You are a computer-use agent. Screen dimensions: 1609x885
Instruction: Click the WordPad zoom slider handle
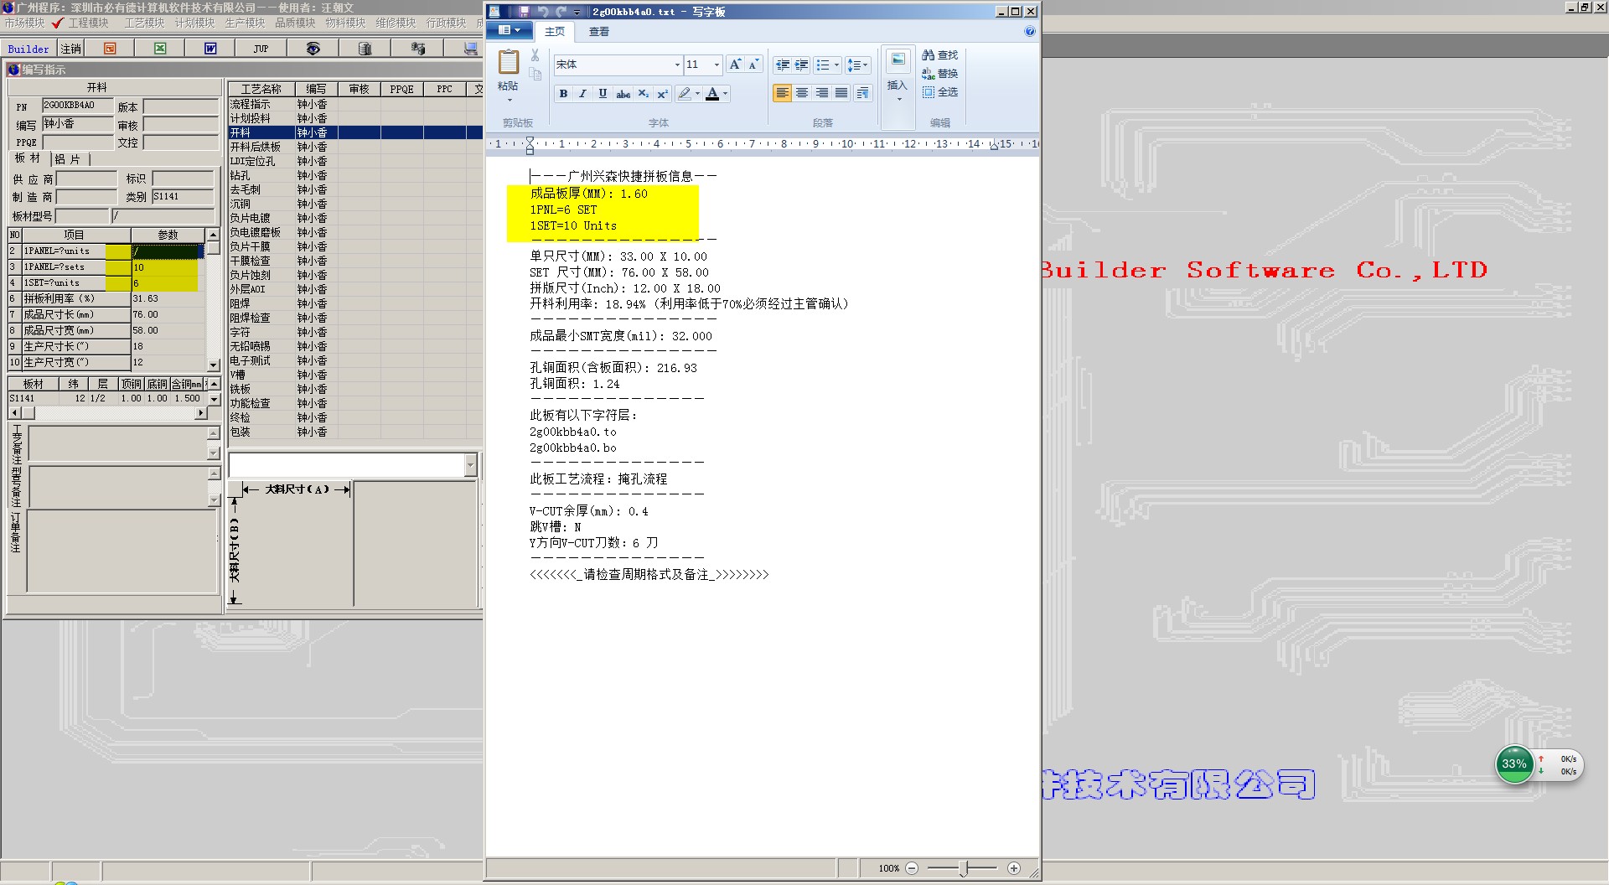964,868
